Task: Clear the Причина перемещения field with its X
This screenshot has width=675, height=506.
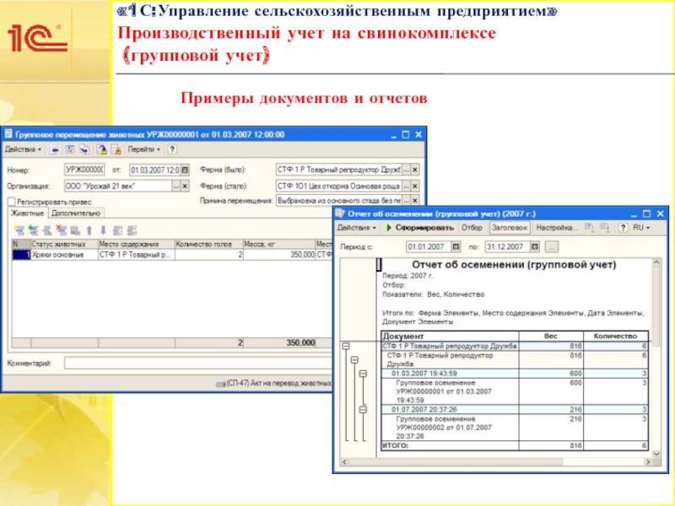Action: [415, 201]
